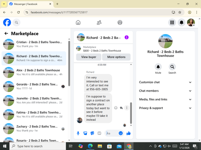Open the Mail app from the taskbar

coord(119,146)
